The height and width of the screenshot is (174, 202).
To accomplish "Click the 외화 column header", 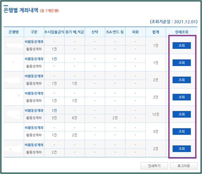I will 135,32.
